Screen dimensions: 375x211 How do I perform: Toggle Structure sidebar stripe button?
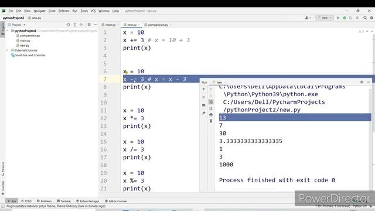click(x=3, y=169)
